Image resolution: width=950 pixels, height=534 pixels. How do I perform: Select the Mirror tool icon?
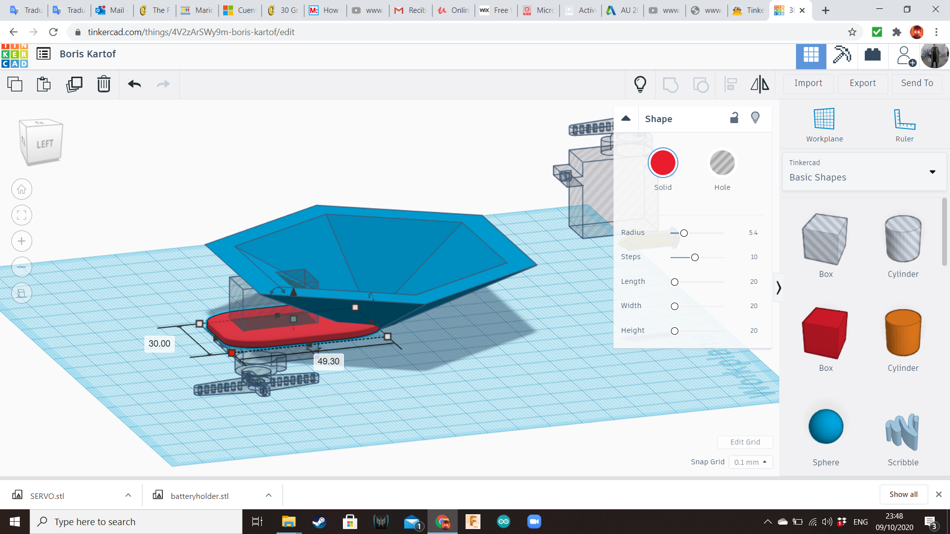tap(760, 84)
